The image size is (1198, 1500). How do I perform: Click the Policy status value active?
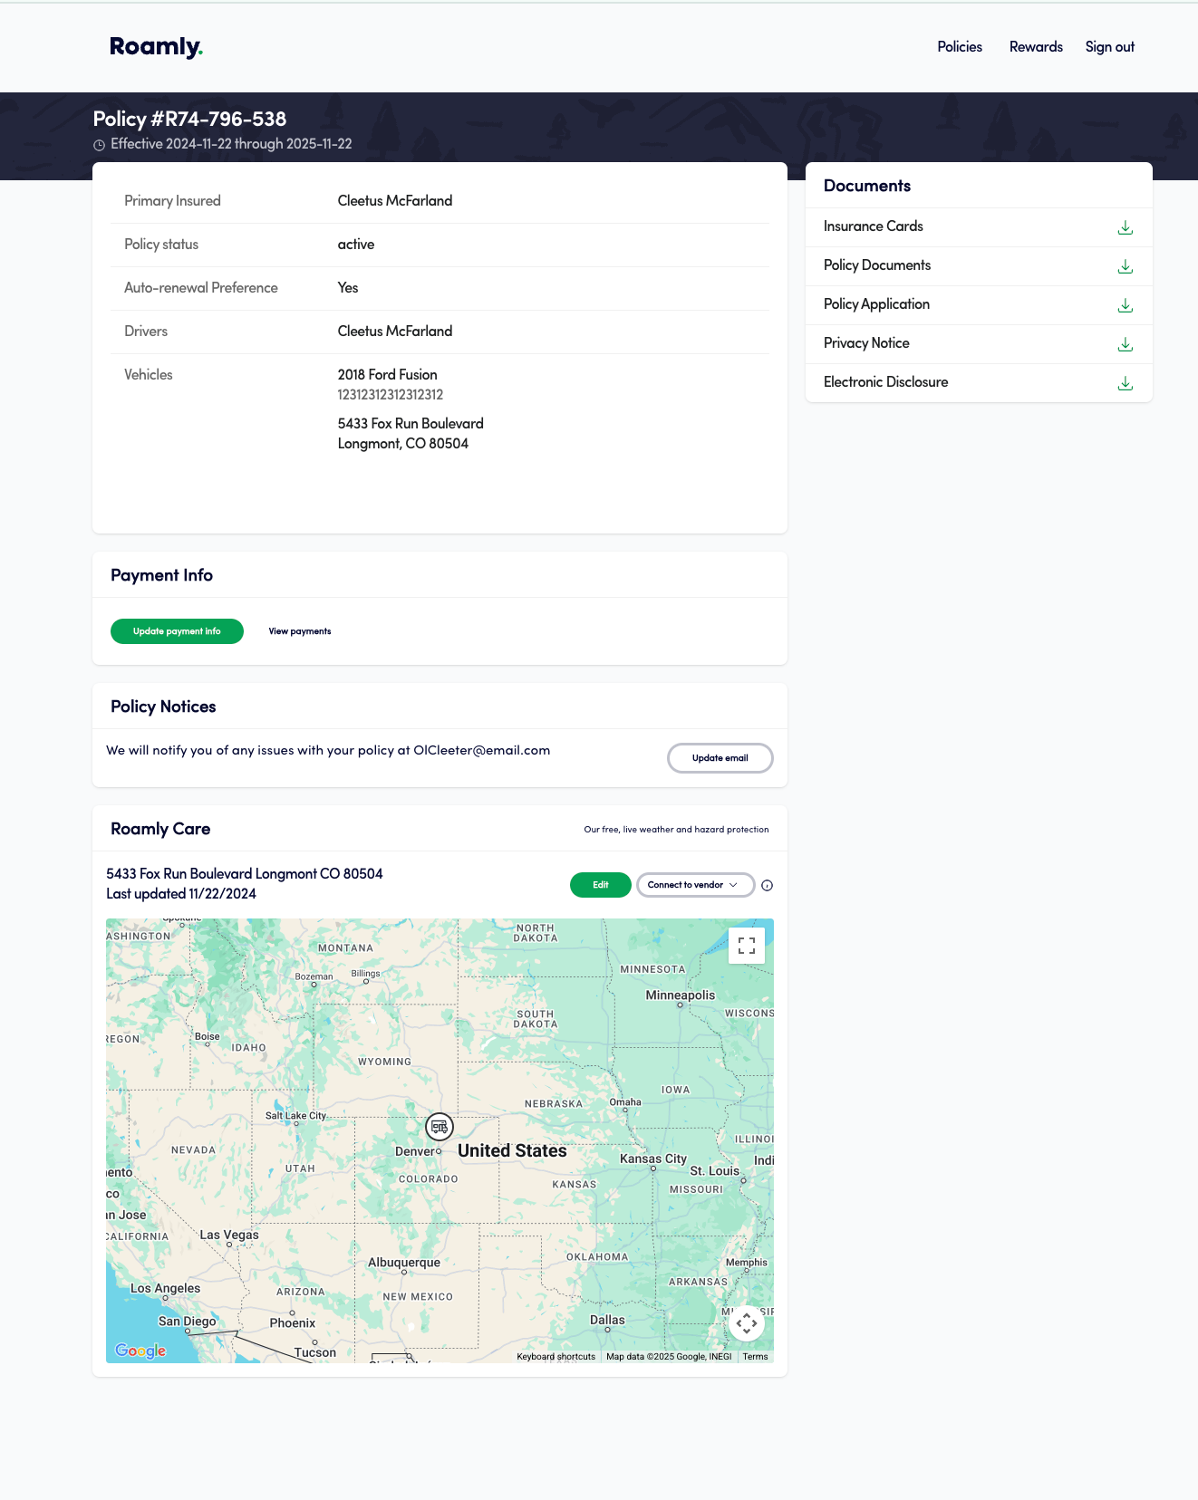[356, 245]
